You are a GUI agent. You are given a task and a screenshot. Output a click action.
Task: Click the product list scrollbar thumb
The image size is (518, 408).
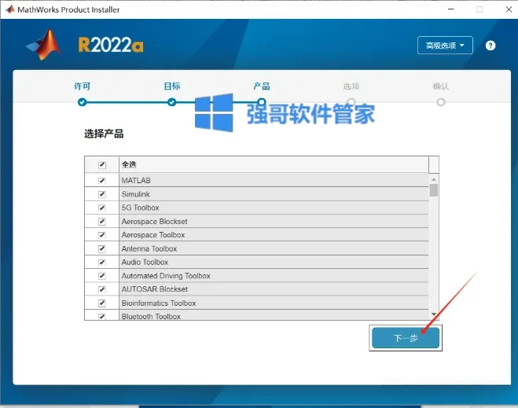tap(434, 190)
